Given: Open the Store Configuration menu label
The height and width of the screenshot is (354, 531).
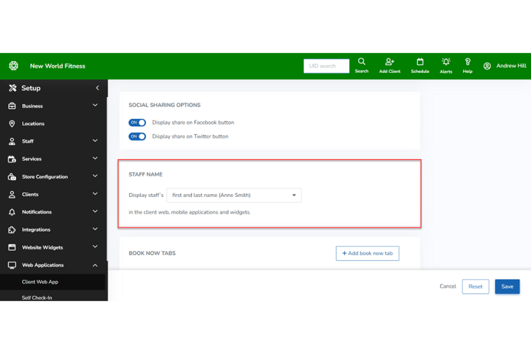Looking at the screenshot, I should pyautogui.click(x=45, y=177).
